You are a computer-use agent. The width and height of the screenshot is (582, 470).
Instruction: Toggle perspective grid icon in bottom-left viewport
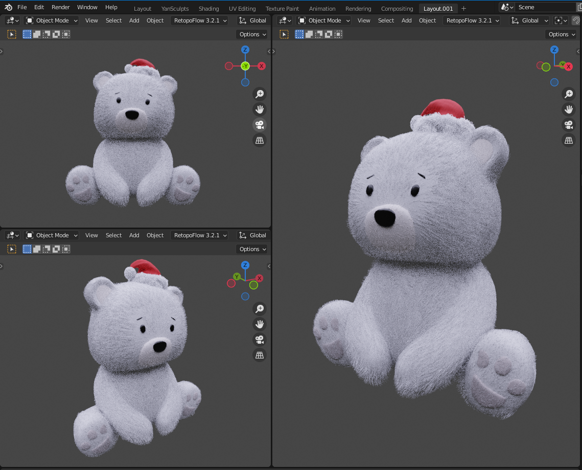tap(260, 355)
